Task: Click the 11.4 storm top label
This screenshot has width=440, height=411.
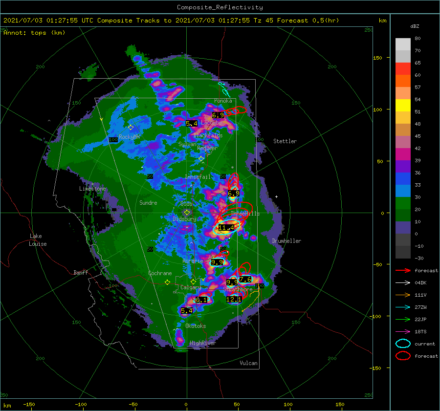Action: [x=226, y=228]
